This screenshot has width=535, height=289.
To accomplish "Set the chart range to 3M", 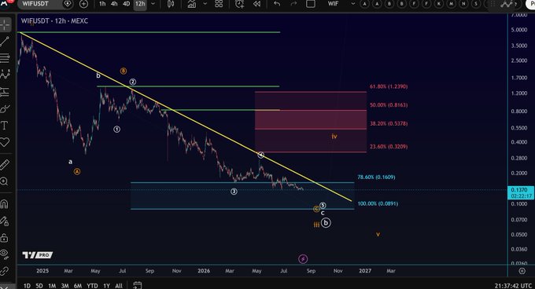I will (65, 286).
